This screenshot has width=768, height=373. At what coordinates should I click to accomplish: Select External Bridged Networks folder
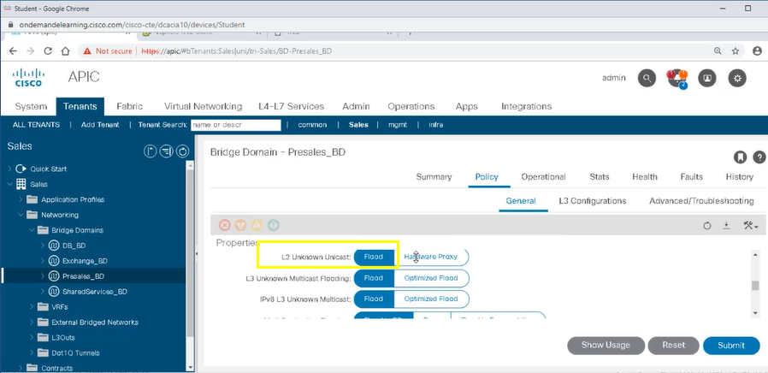[x=95, y=323]
